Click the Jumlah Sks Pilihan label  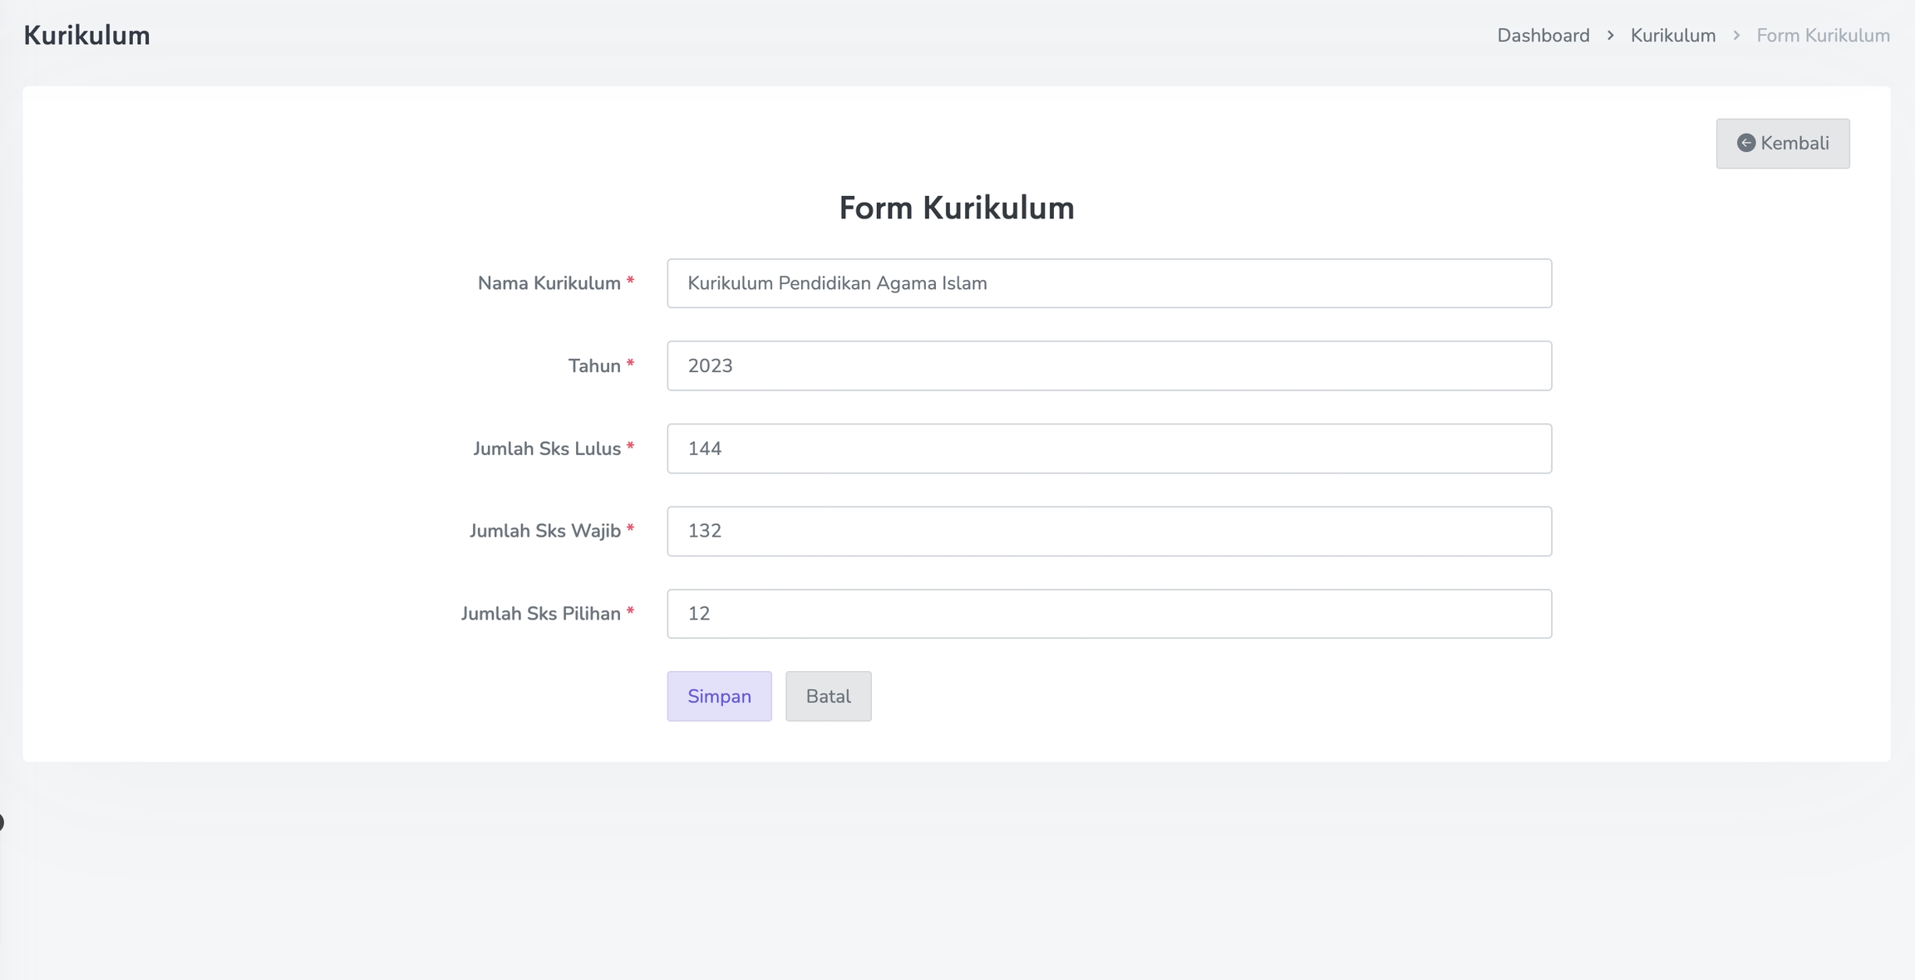541,614
